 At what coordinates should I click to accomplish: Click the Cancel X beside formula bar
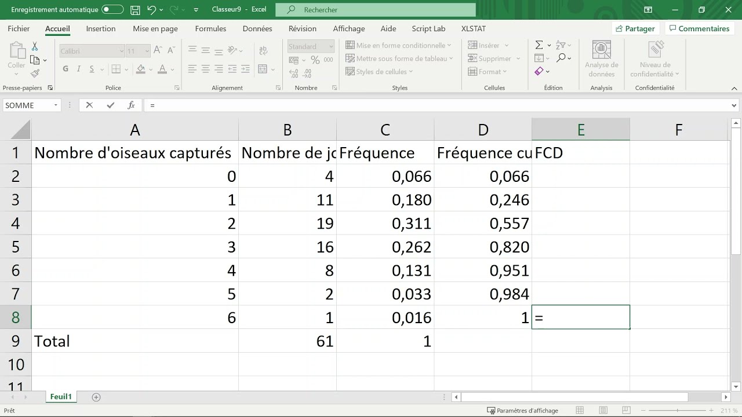[89, 105]
